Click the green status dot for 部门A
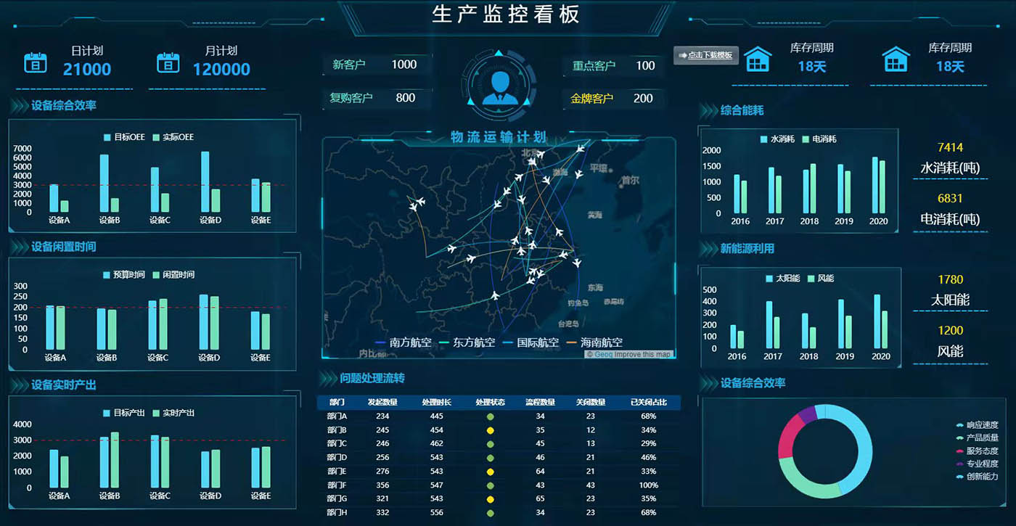 pos(490,416)
